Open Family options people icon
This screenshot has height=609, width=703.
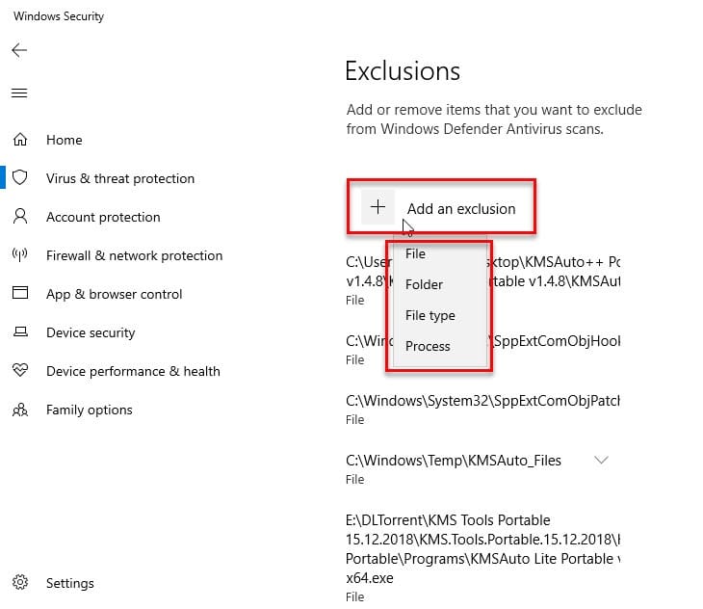pos(20,410)
